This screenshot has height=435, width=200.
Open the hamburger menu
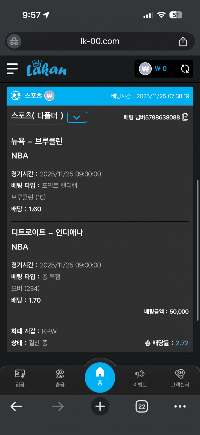[x=12, y=69]
